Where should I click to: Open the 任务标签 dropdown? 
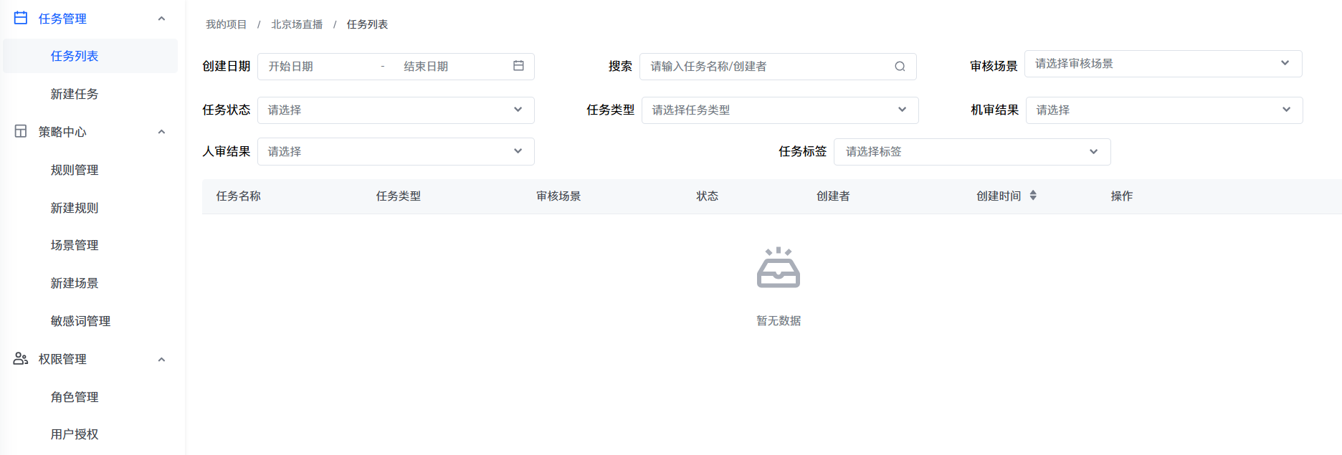tap(973, 152)
